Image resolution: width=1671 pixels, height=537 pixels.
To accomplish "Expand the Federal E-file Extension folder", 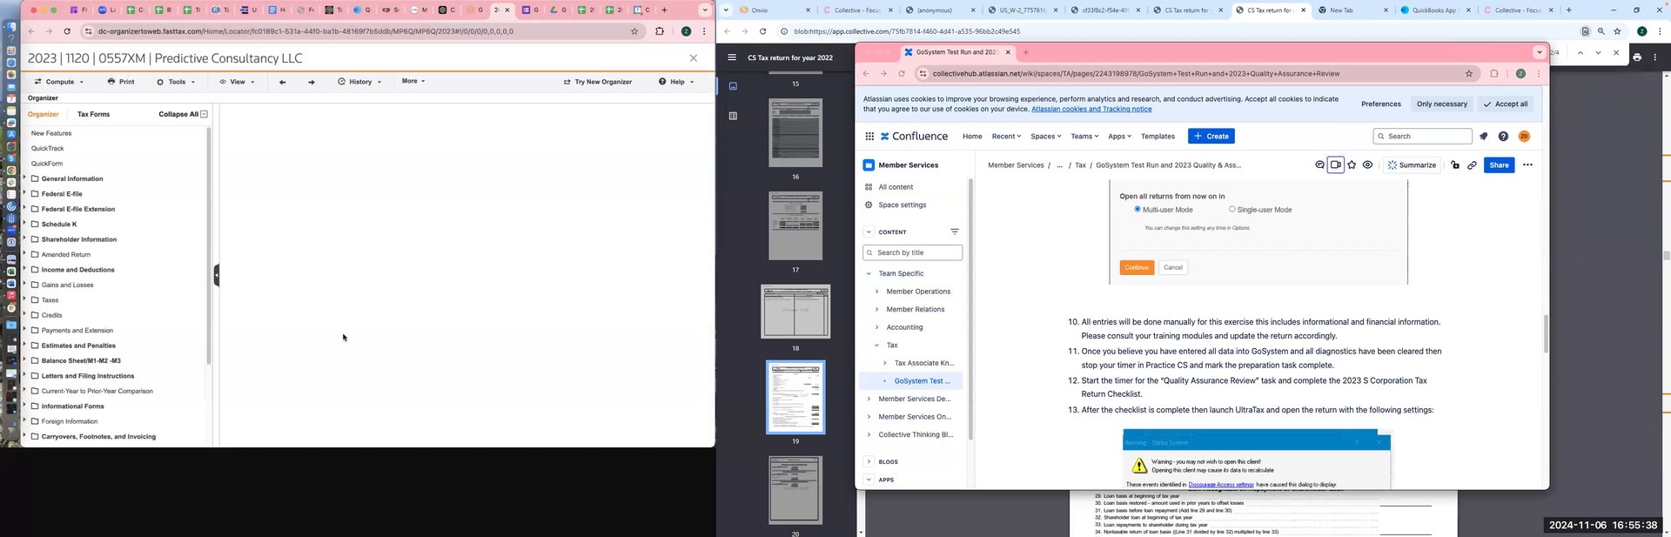I will (x=24, y=209).
